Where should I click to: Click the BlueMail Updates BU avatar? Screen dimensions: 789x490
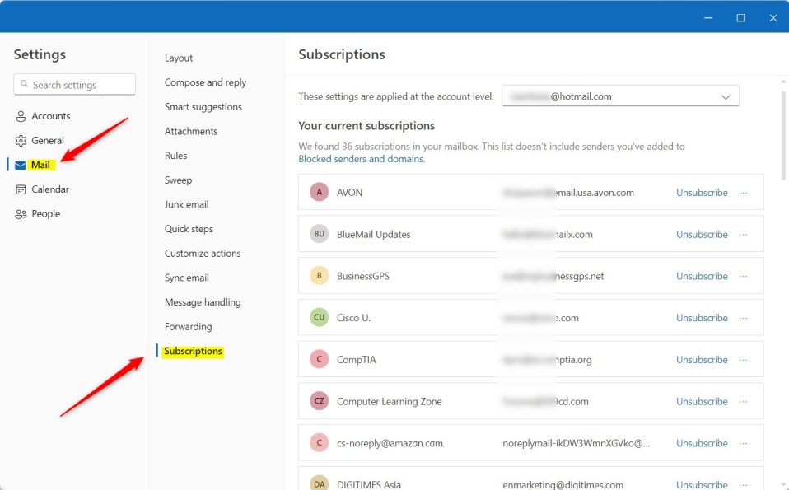319,233
